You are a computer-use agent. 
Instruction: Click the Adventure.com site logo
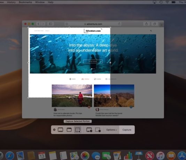(93, 31)
